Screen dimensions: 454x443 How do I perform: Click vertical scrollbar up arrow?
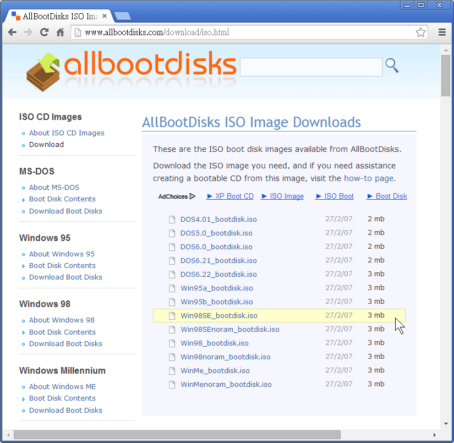tap(446, 50)
